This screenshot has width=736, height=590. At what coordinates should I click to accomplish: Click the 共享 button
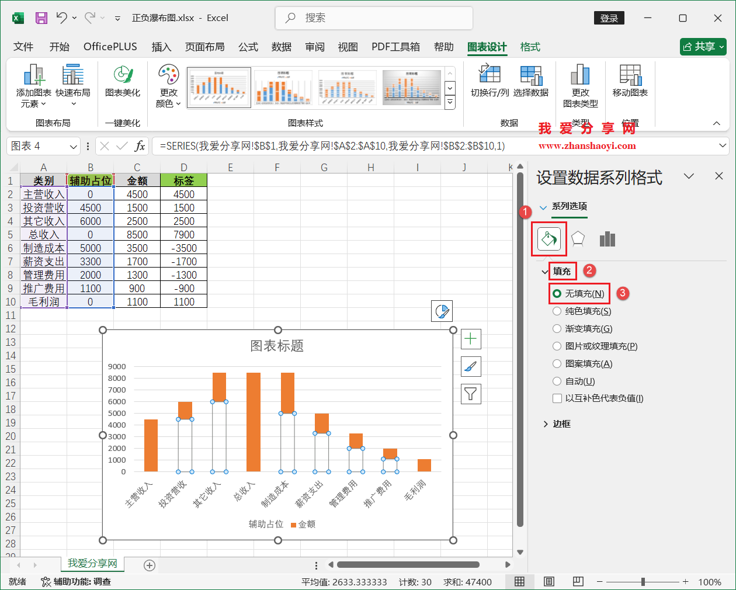click(x=703, y=47)
